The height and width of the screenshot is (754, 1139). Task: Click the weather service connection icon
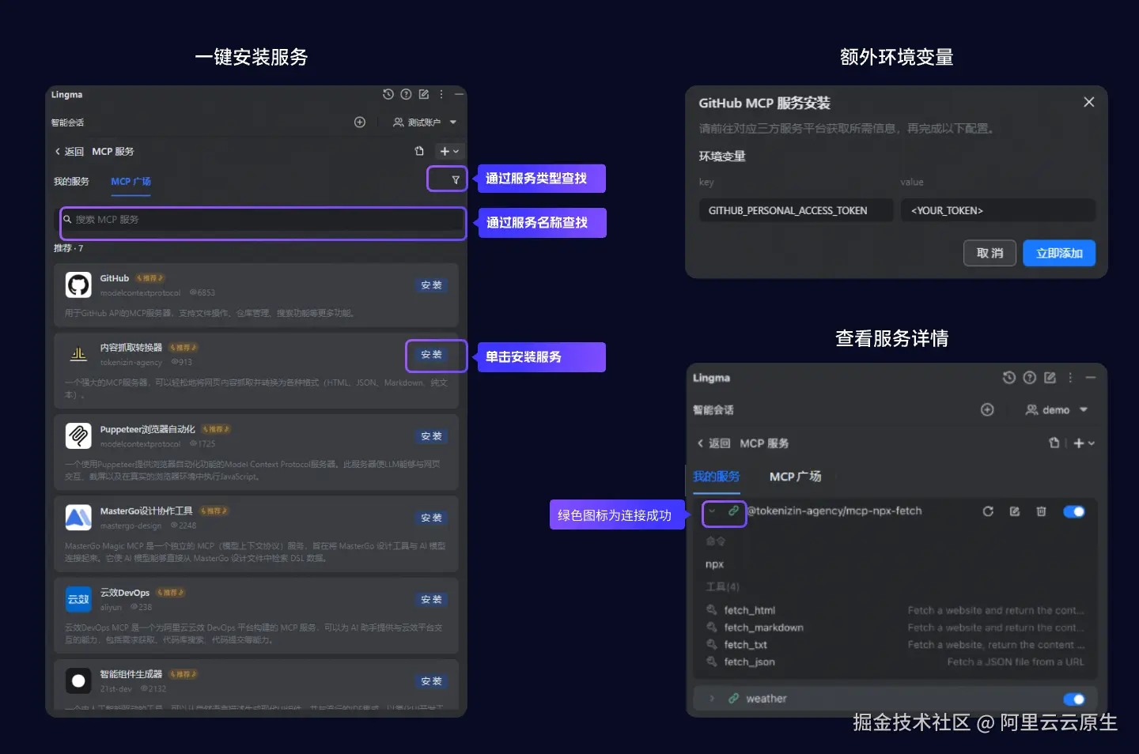734,699
